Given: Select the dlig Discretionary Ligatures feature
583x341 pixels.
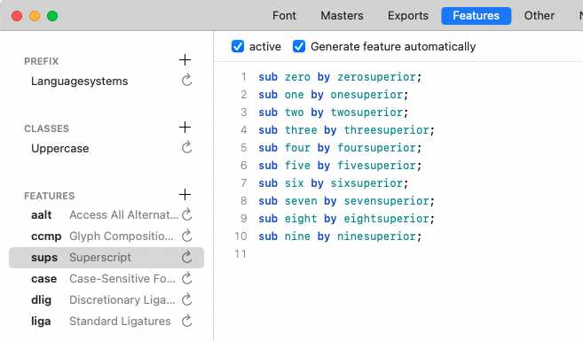Looking at the screenshot, I should (x=106, y=299).
